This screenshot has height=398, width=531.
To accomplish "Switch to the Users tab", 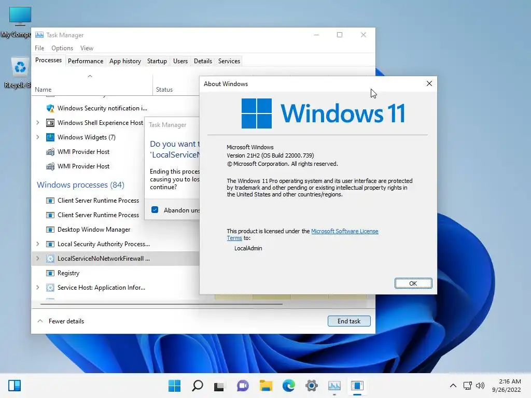I will [x=180, y=61].
